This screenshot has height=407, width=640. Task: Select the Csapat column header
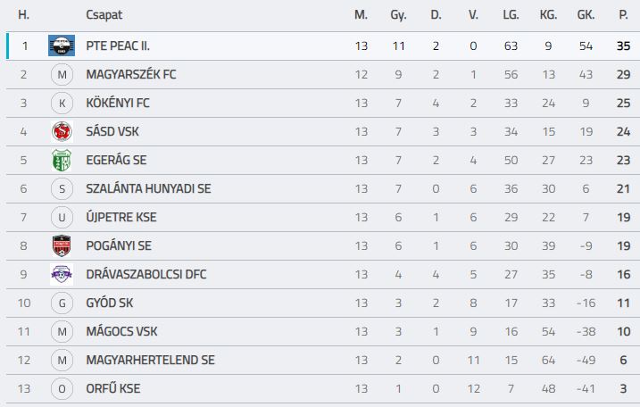104,15
